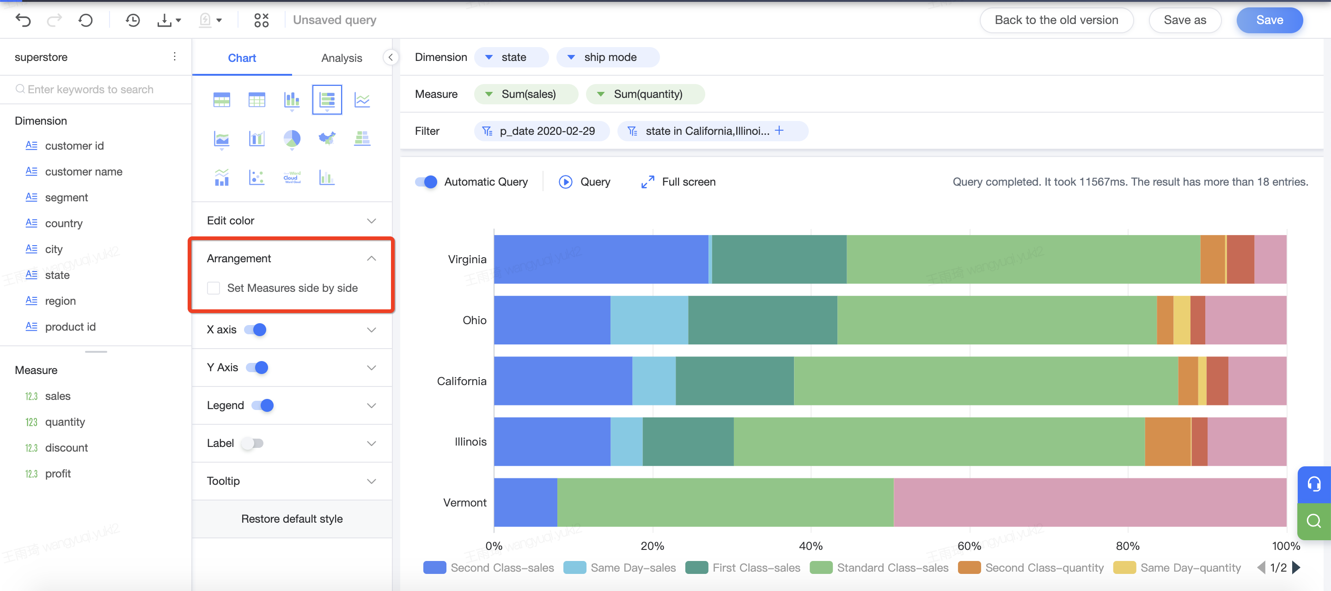Add a filter with the plus icon
The width and height of the screenshot is (1331, 591).
779,131
